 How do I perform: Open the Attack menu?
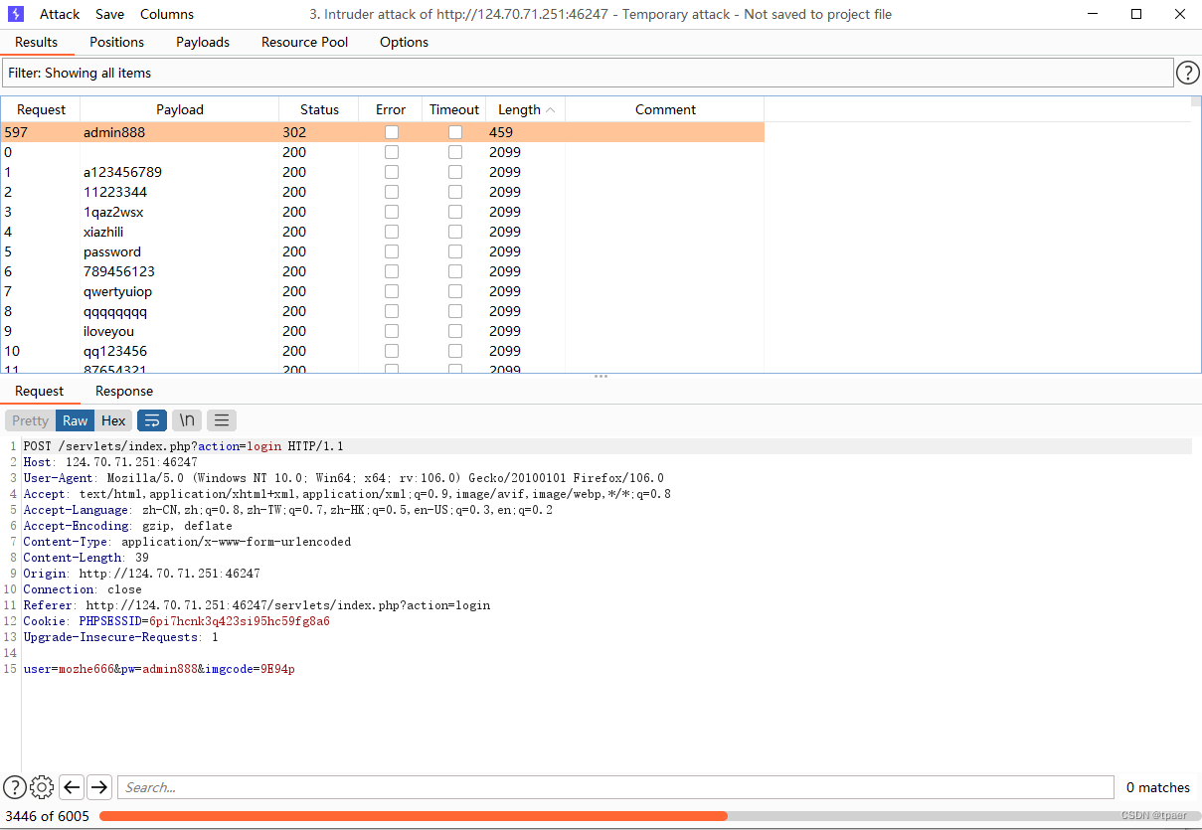point(60,14)
